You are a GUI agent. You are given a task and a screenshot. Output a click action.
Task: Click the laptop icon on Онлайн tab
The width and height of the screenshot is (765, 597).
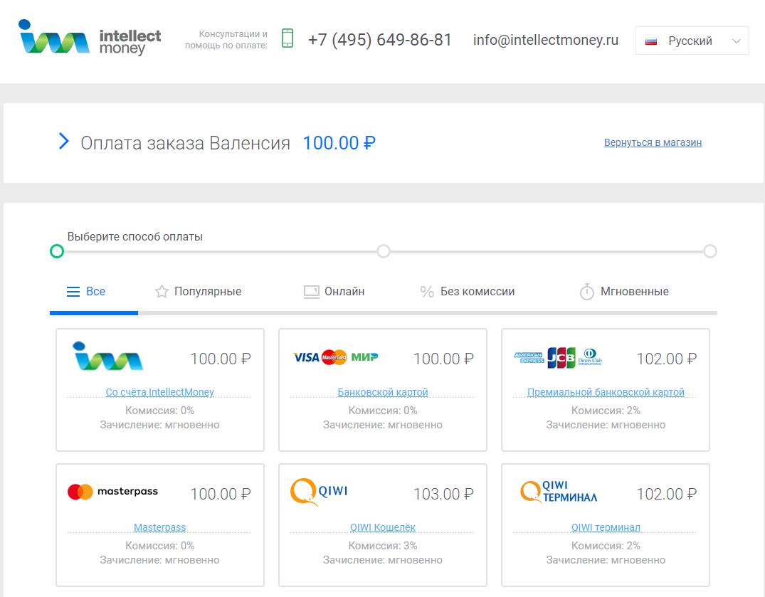[311, 292]
